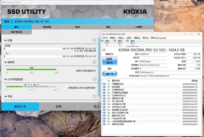The width and height of the screenshot is (204, 137).
Task: Click the 99% health progress bar
Action: (x=31, y=69)
